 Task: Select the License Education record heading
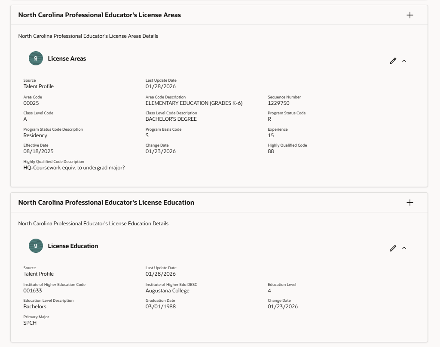tap(73, 246)
